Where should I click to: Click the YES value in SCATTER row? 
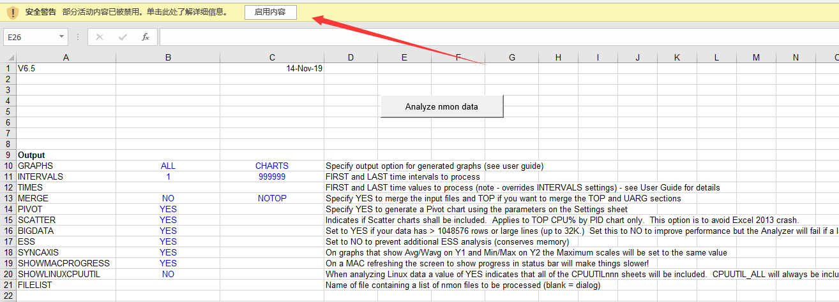168,220
